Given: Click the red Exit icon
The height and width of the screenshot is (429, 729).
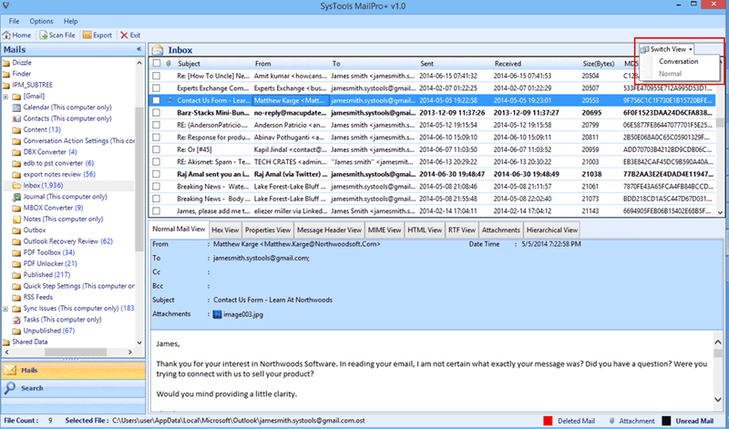Looking at the screenshot, I should [124, 35].
